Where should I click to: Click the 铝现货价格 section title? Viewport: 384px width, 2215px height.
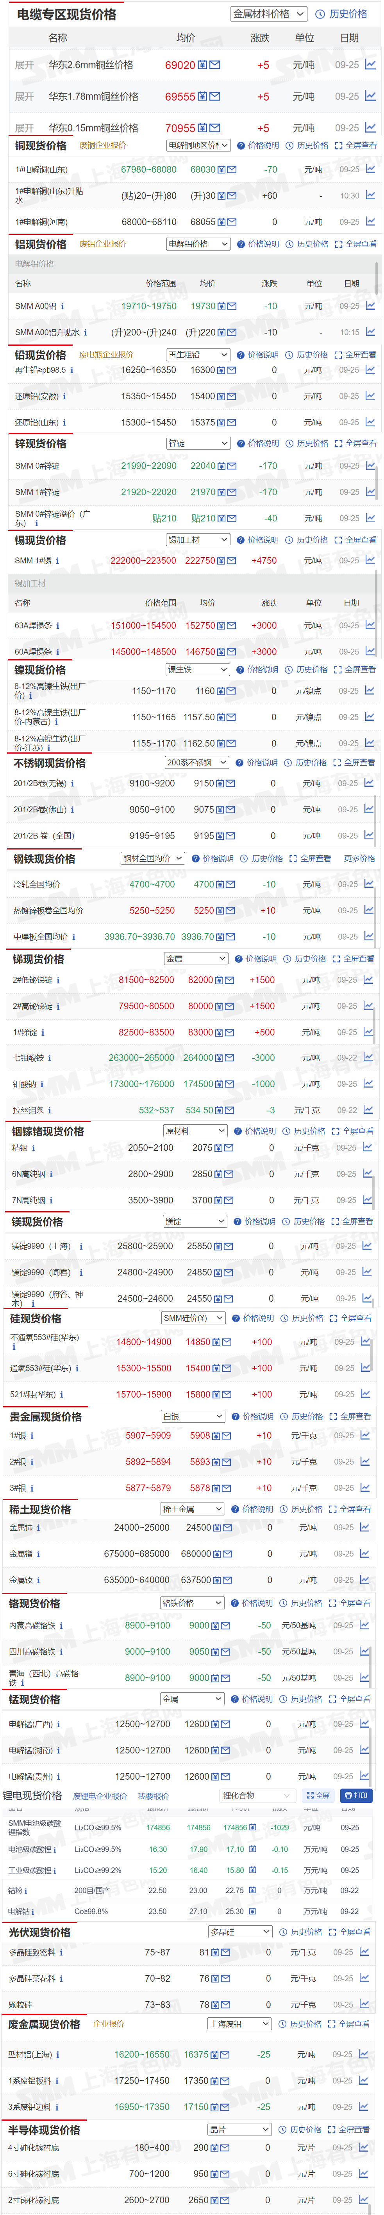(40, 244)
